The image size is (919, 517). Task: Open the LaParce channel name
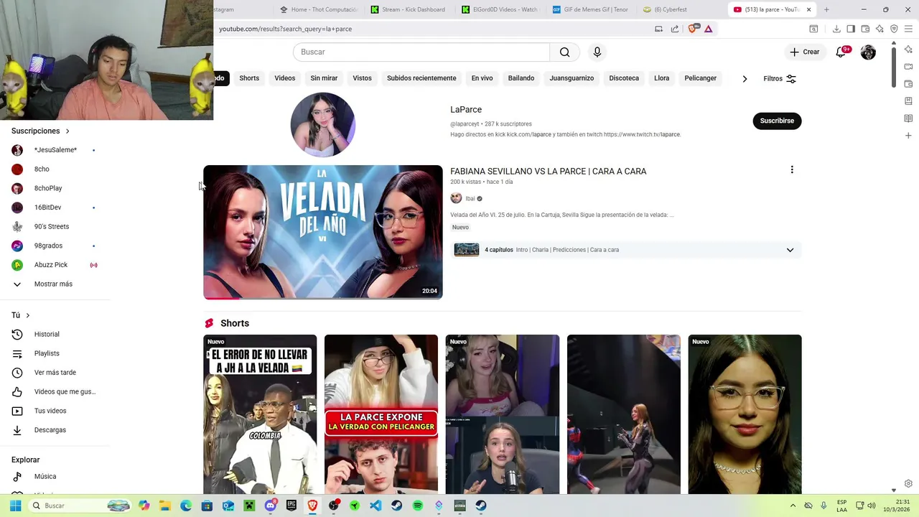(466, 110)
